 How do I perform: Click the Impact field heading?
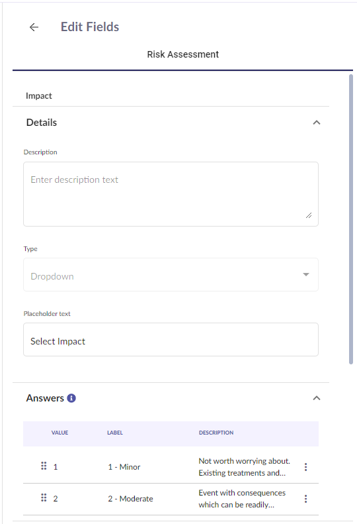(x=39, y=96)
